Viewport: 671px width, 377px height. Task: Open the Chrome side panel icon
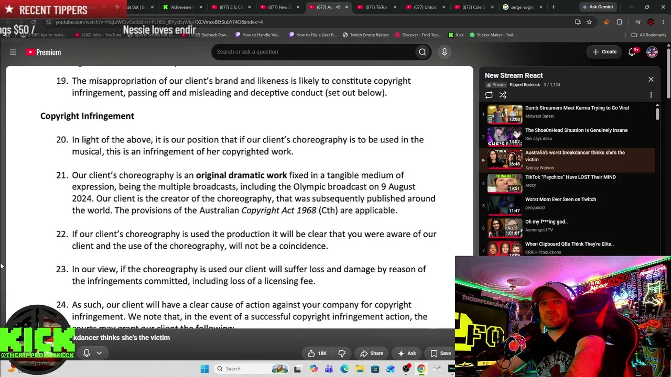(x=638, y=22)
